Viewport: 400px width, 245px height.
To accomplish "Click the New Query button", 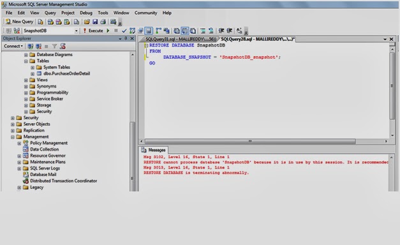I will click(x=19, y=22).
